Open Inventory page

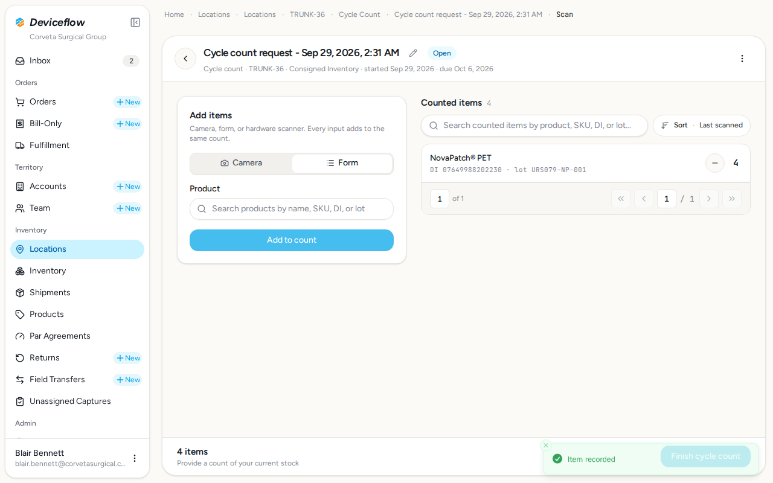click(x=77, y=271)
